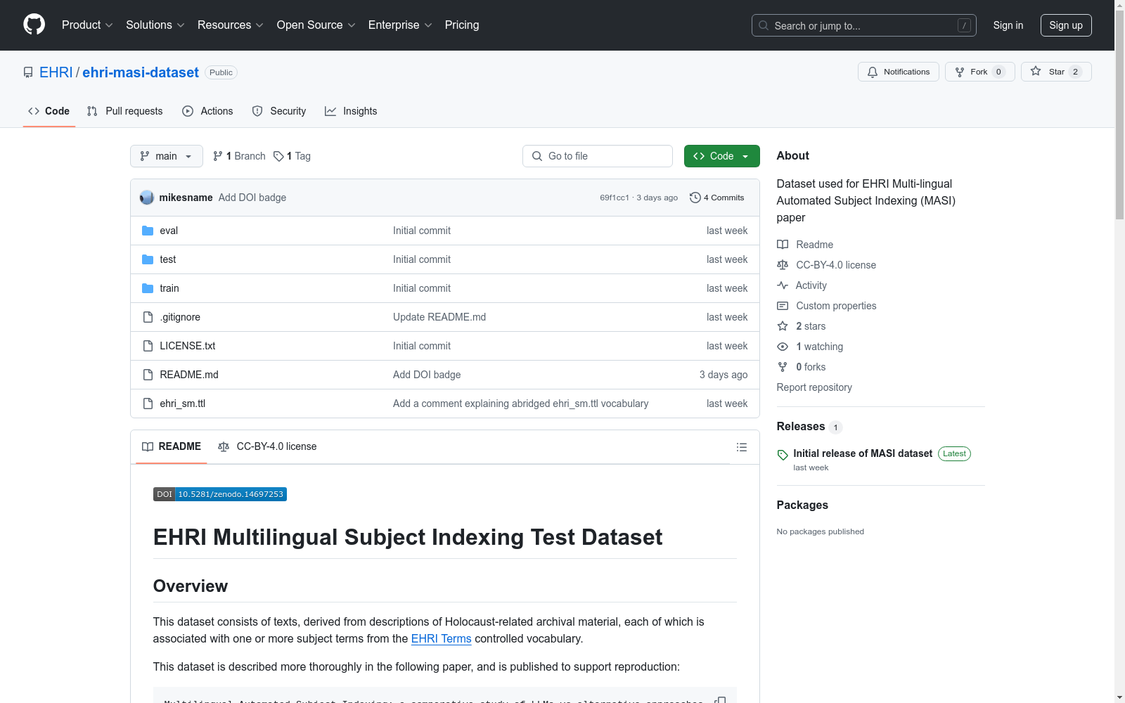The height and width of the screenshot is (703, 1125).
Task: Select the CC-BY-4.0 license tab
Action: (x=267, y=447)
